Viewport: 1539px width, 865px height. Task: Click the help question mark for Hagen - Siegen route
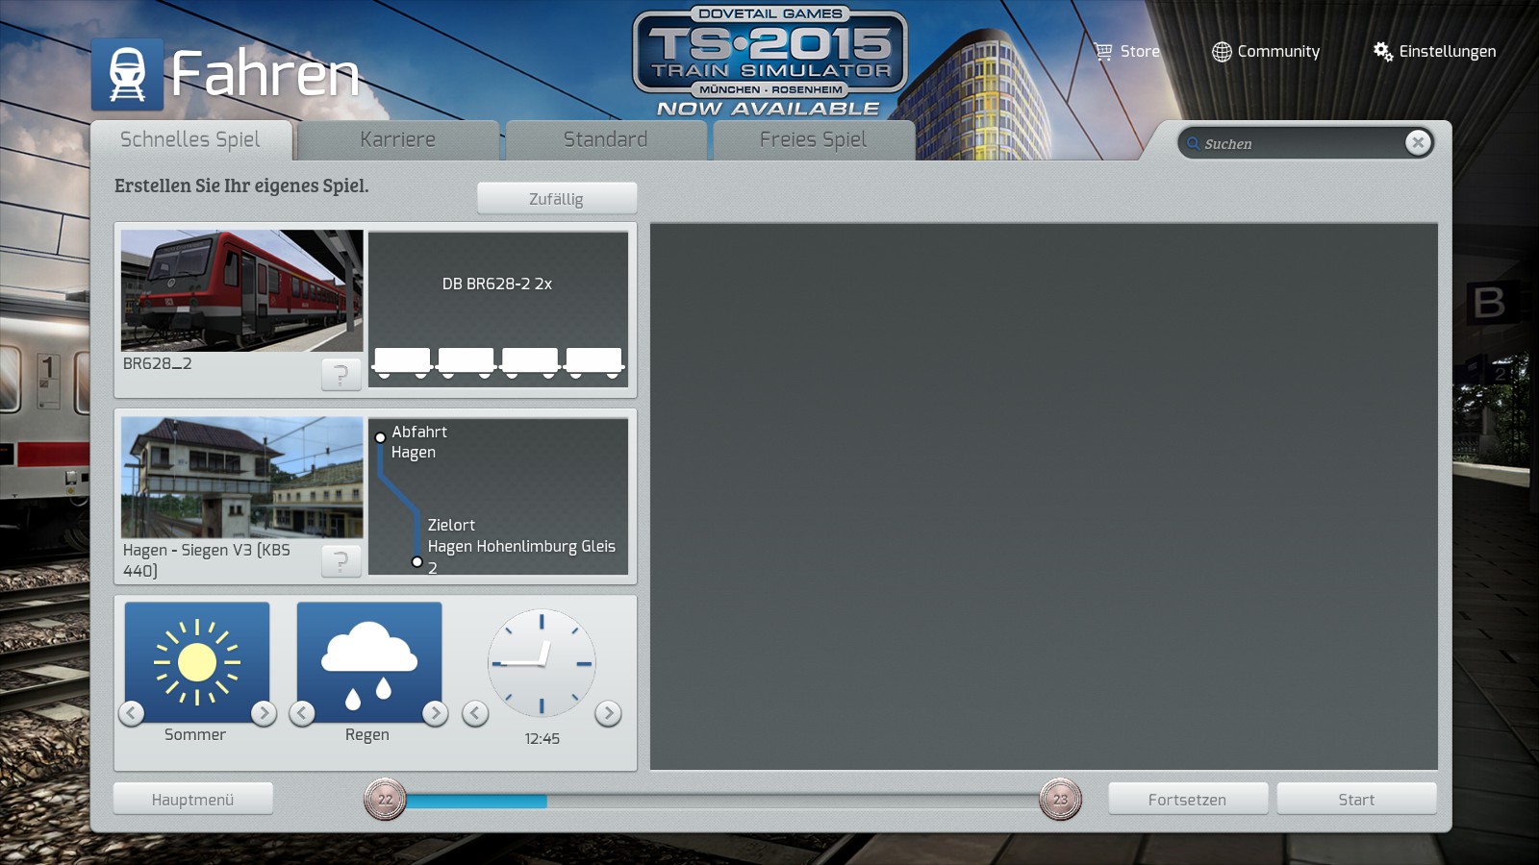coord(341,560)
